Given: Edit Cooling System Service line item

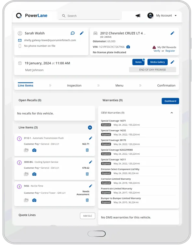Looking at the screenshot, I should [91, 162].
